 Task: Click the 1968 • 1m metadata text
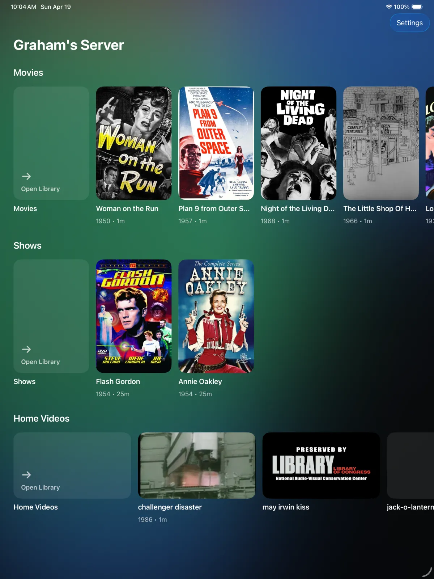pyautogui.click(x=275, y=221)
